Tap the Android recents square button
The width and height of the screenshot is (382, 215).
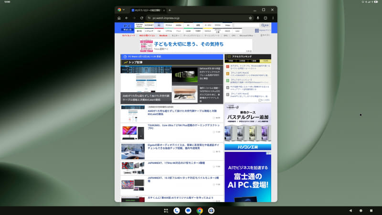point(371,211)
